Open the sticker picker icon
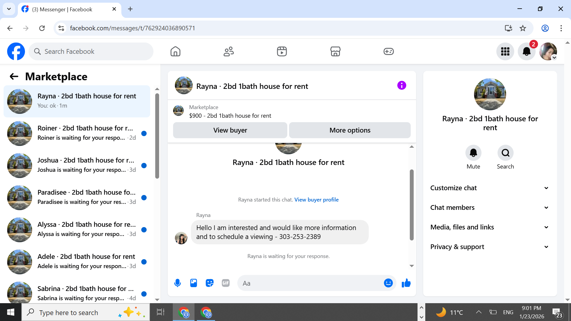571x321 pixels. tap(210, 283)
